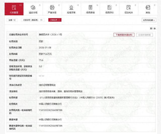Click the 诚实守信 shield icon
The height and width of the screenshot is (134, 161).
pyautogui.click(x=33, y=7)
